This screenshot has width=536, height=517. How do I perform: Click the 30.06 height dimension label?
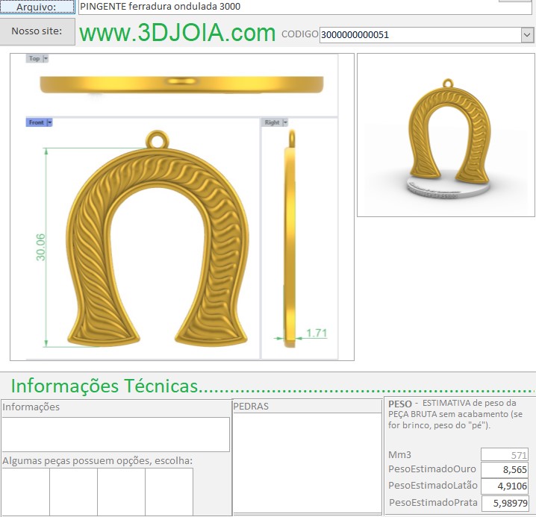[41, 247]
